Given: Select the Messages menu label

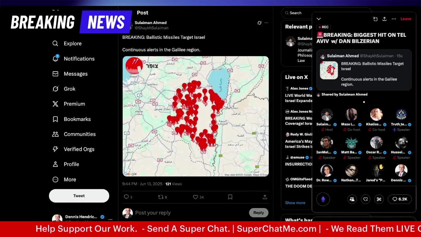Looking at the screenshot, I should click(x=76, y=74).
